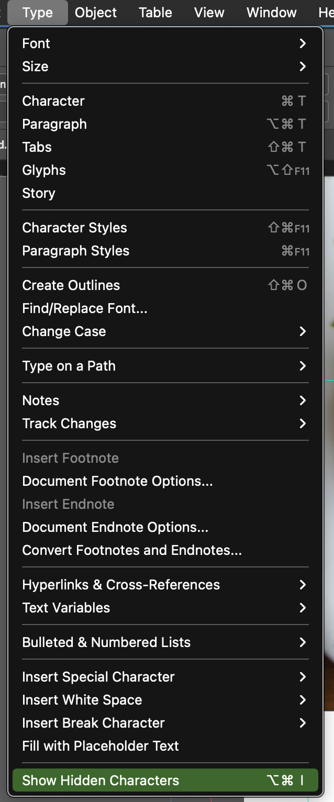This screenshot has width=334, height=802.
Task: Open the Object menu
Action: click(96, 12)
